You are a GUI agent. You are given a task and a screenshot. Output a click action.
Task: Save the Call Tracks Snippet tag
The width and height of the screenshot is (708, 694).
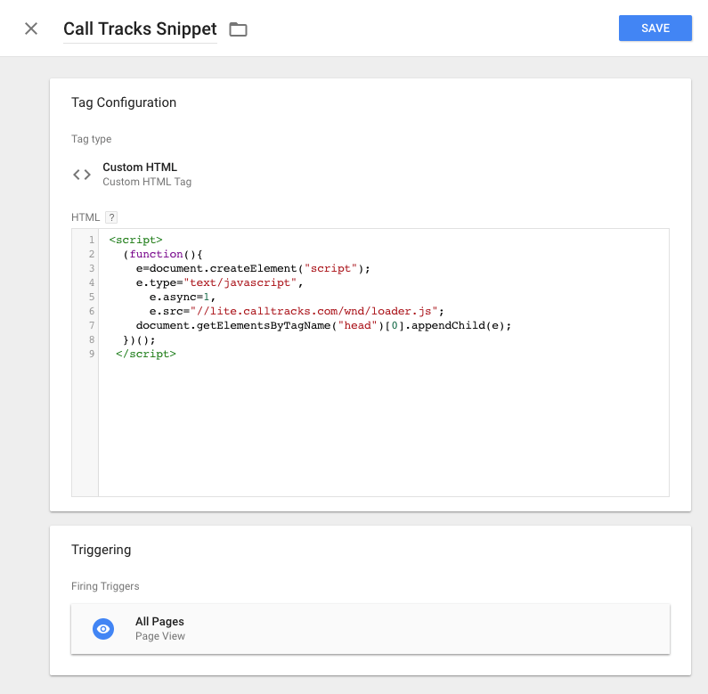pyautogui.click(x=655, y=28)
